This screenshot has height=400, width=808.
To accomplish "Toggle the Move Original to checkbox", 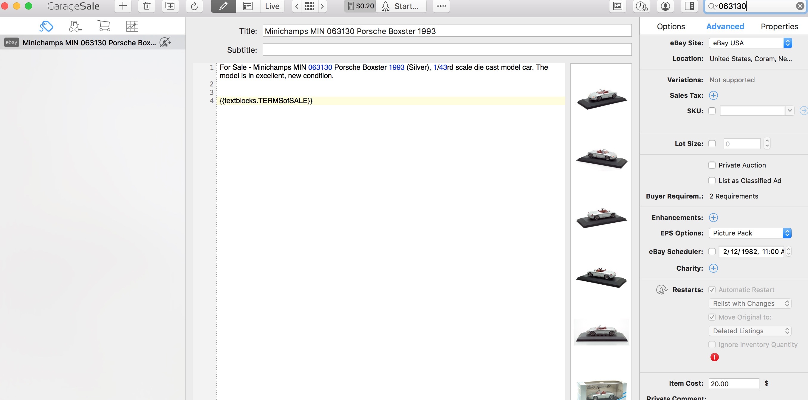I will coord(712,317).
